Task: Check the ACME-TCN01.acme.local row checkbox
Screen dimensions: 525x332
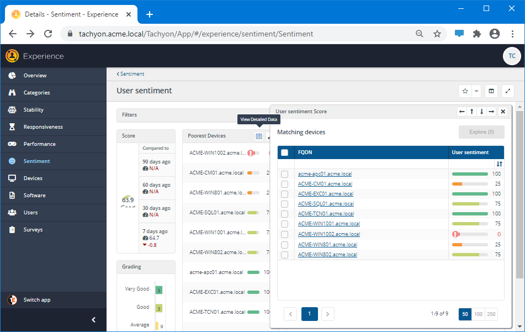Action: tap(285, 214)
